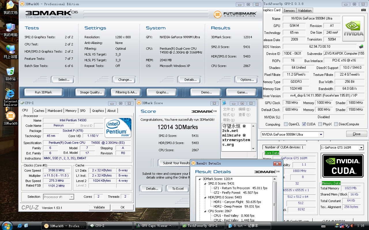The image size is (369, 230).
Task: Launch the 3DMark06 desktop shortcut
Action: click(x=10, y=116)
